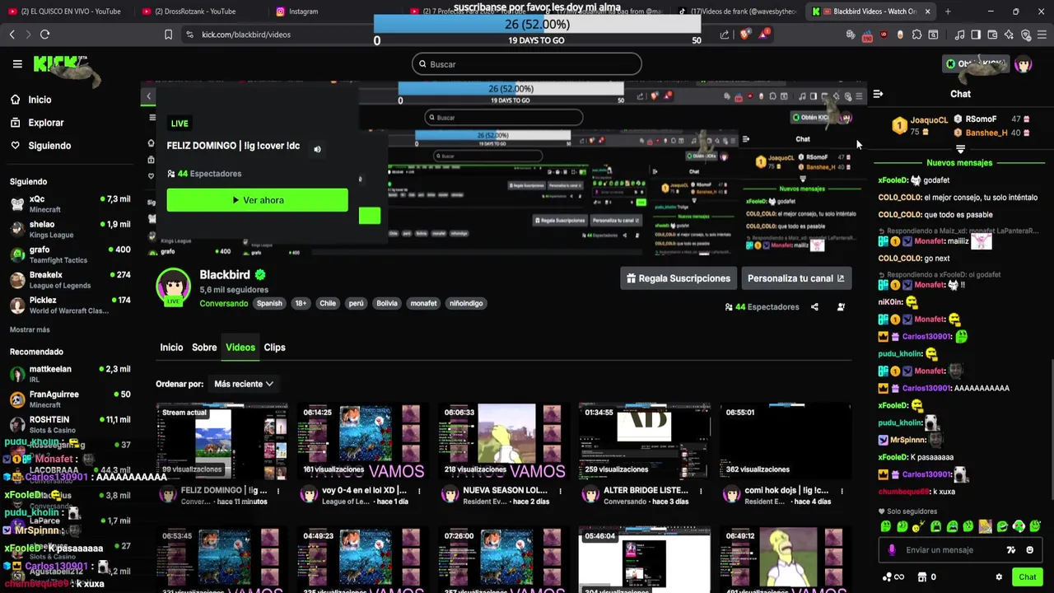This screenshot has width=1054, height=593.
Task: Open Brave Wallet icon
Action: [992, 35]
